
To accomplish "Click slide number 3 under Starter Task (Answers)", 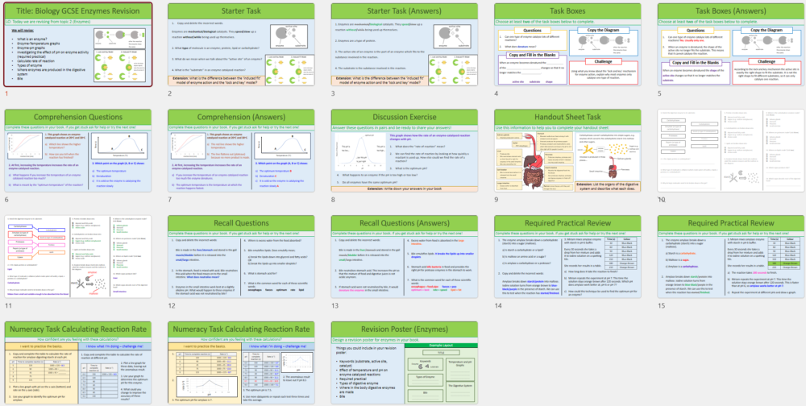I will [x=333, y=93].
